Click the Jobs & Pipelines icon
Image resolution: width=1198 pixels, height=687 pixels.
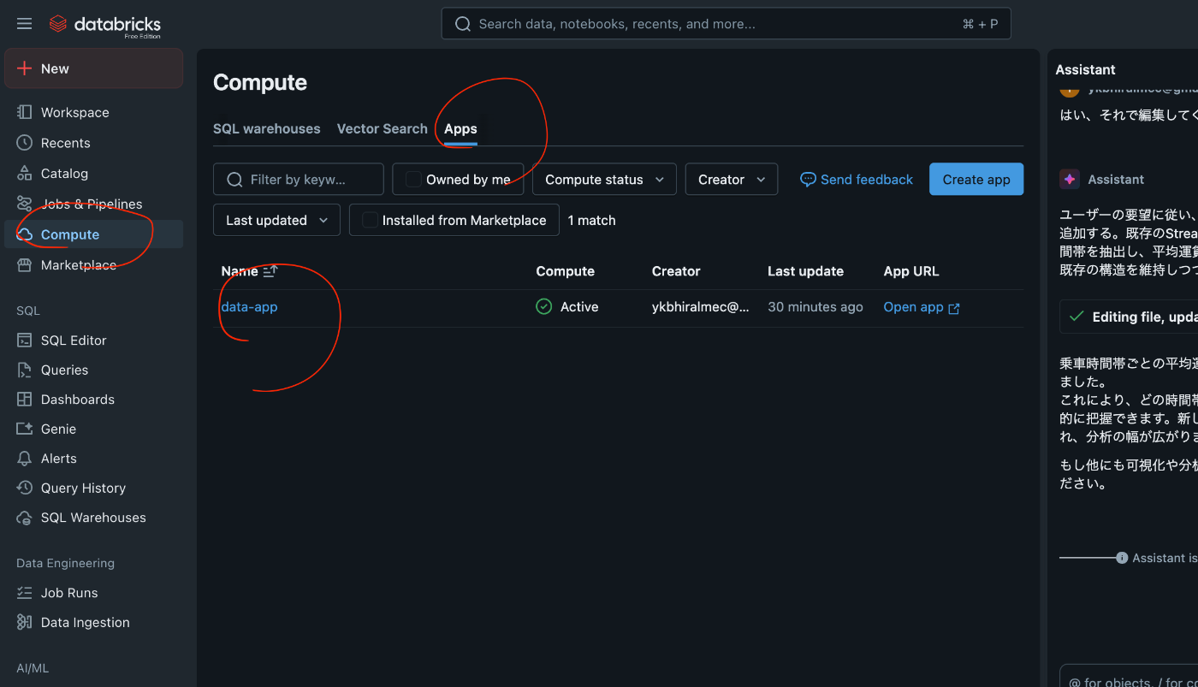pyautogui.click(x=25, y=204)
